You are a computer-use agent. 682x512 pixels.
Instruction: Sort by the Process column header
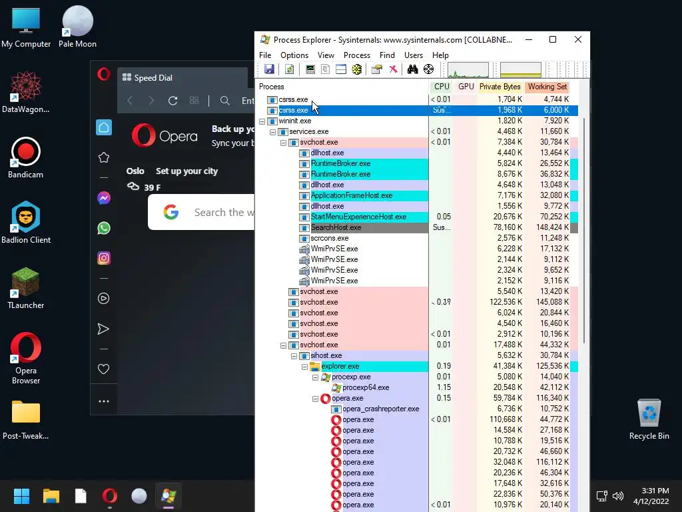click(x=342, y=87)
